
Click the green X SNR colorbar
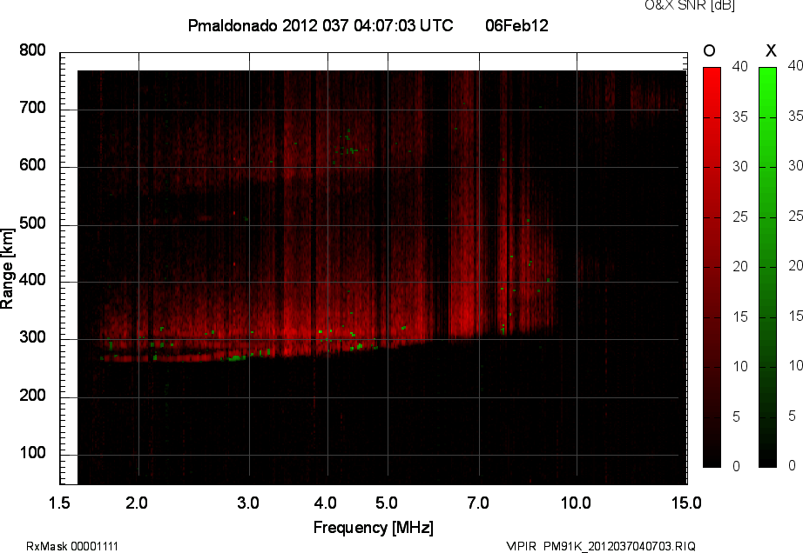pos(767,266)
